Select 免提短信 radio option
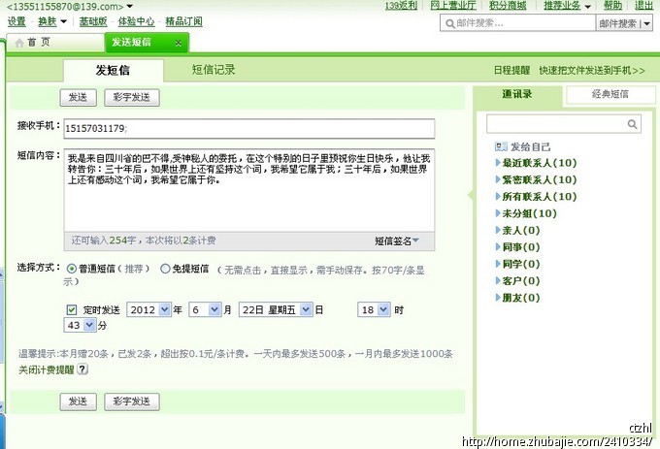Viewport: 660px width, 449px height. (165, 269)
